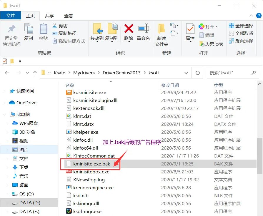
Task: Click the Move to (移动到) icon
Action: [x=97, y=29]
